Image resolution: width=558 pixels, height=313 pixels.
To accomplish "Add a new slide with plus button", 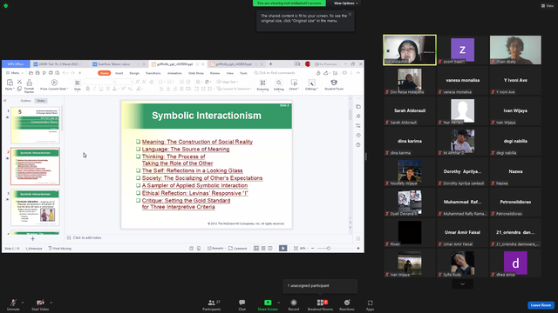I will pyautogui.click(x=33, y=239).
